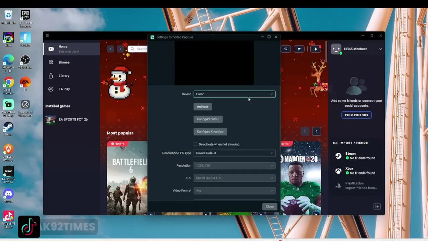Open the AURA desktop shortcut

8,39
